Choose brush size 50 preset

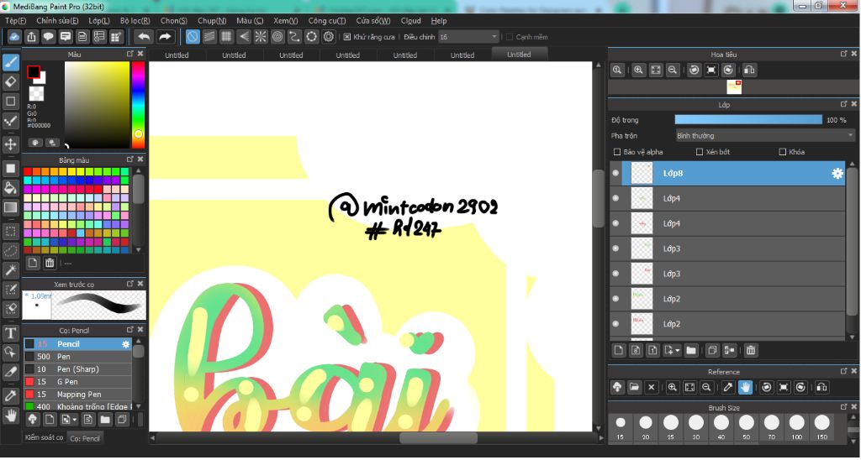(747, 427)
